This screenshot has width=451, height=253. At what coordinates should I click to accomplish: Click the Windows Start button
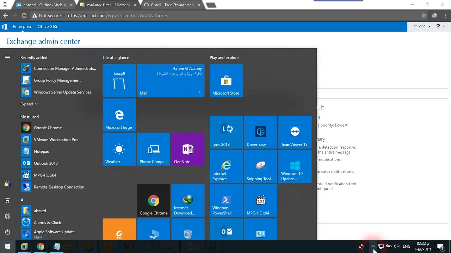tap(7, 246)
